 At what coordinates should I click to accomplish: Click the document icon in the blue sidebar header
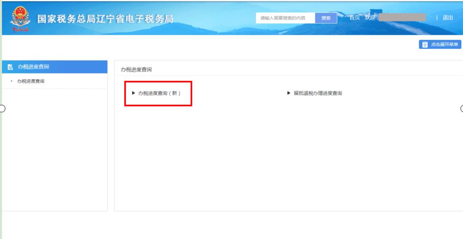pyautogui.click(x=10, y=67)
